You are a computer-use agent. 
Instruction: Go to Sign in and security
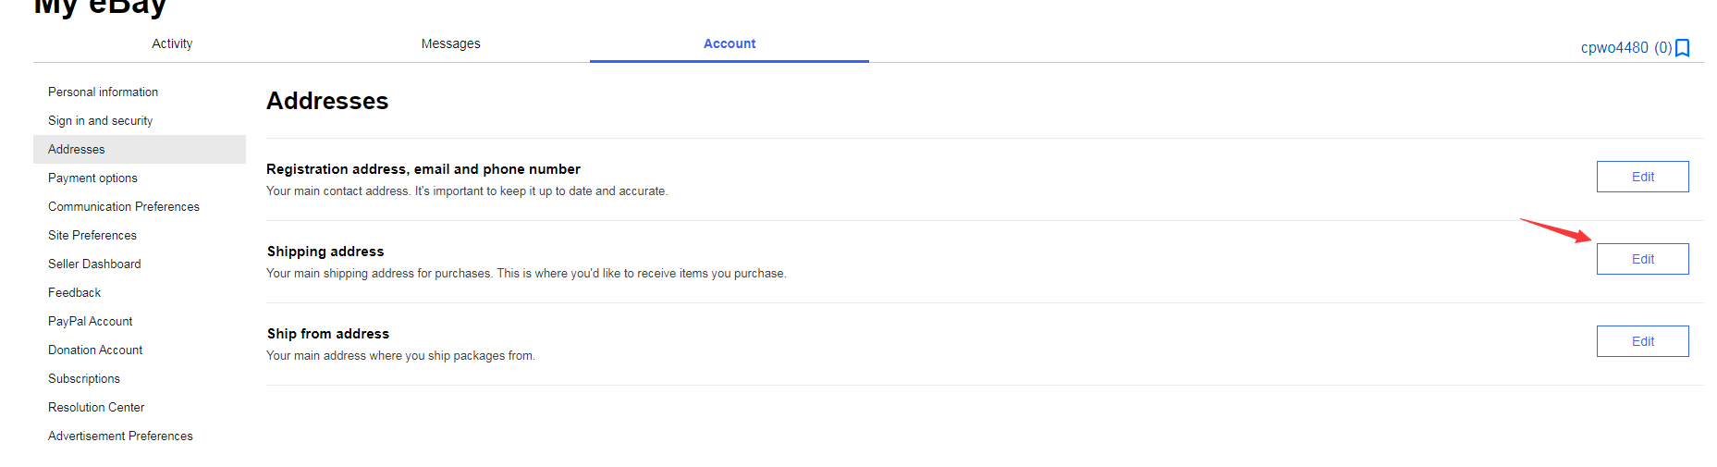100,120
